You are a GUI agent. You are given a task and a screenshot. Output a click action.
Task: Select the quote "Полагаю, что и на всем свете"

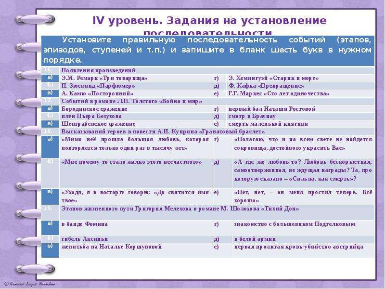(303, 144)
